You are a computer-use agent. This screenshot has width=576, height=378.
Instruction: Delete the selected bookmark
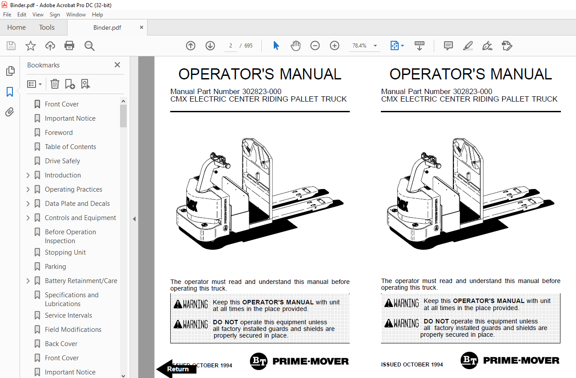click(55, 84)
